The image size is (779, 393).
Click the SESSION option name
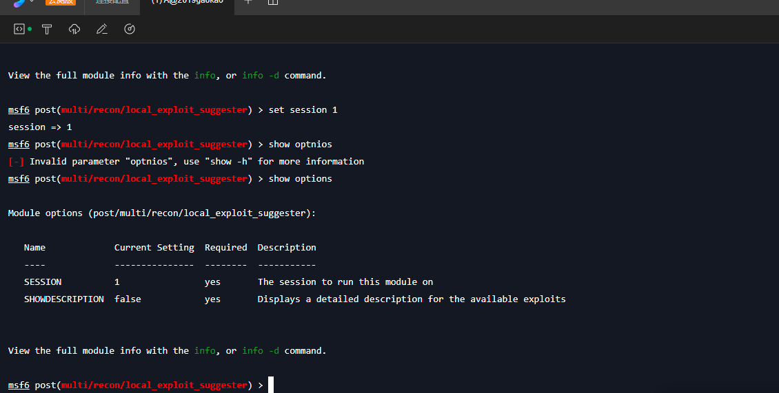[x=43, y=282]
